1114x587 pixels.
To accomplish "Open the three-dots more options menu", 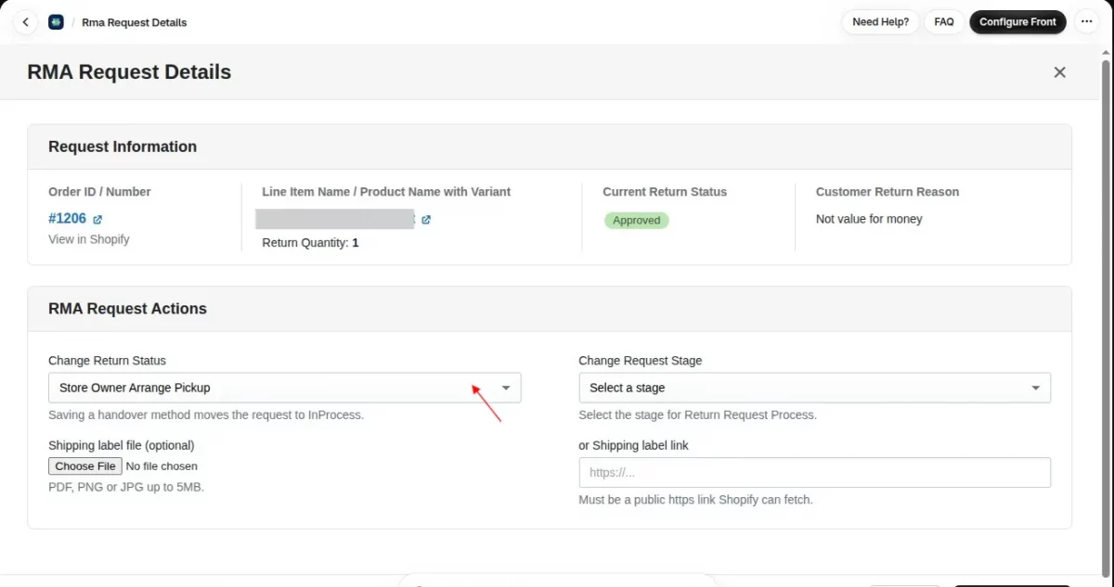I will [x=1087, y=22].
